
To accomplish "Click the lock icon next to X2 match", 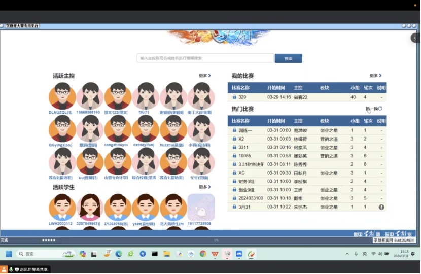I will pyautogui.click(x=234, y=139).
